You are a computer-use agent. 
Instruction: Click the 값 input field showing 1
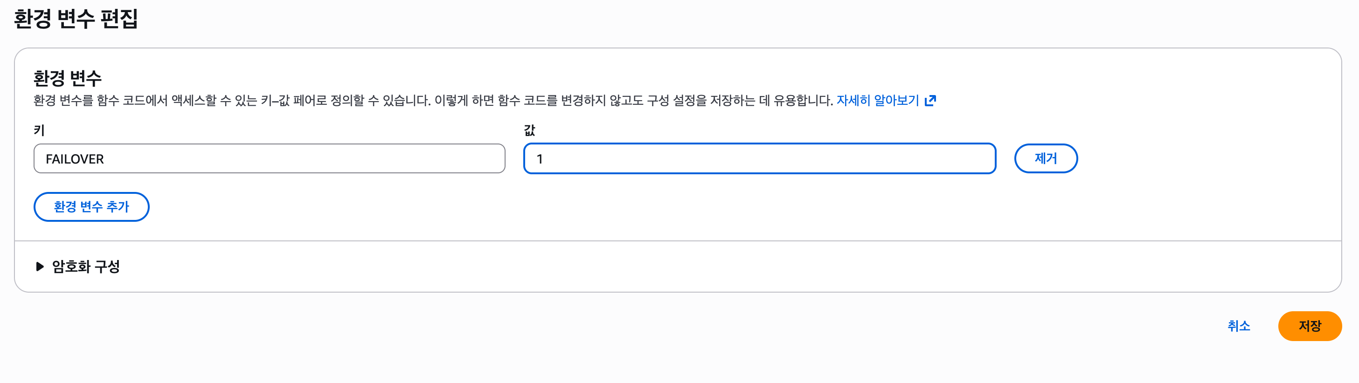tap(759, 158)
